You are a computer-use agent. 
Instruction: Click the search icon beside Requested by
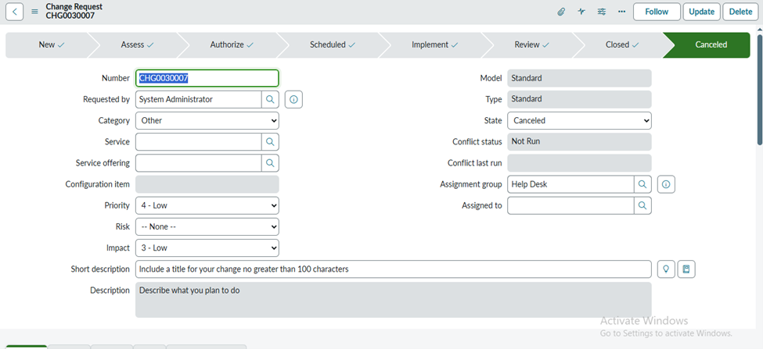click(x=270, y=99)
